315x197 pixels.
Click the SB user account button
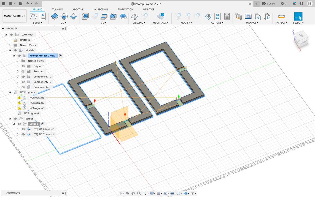[x=309, y=4]
